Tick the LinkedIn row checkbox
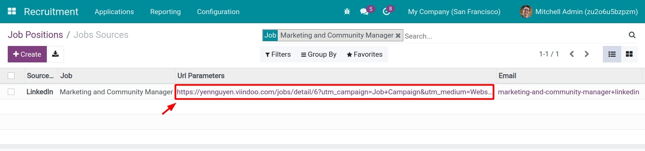This screenshot has height=151, width=645. pyautogui.click(x=11, y=92)
